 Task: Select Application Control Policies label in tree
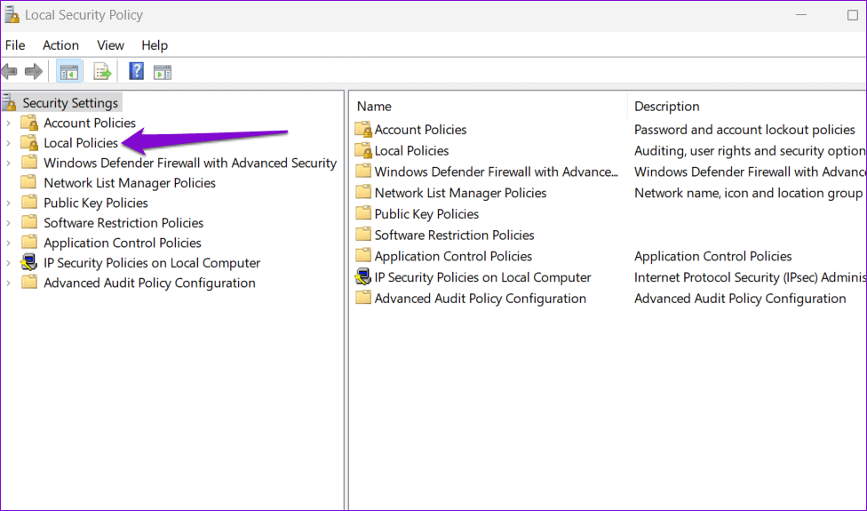click(123, 243)
